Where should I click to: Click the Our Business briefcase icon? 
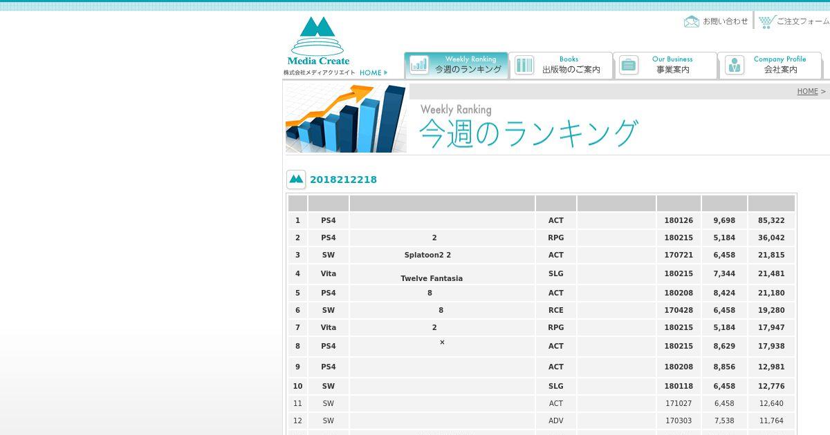(x=629, y=66)
